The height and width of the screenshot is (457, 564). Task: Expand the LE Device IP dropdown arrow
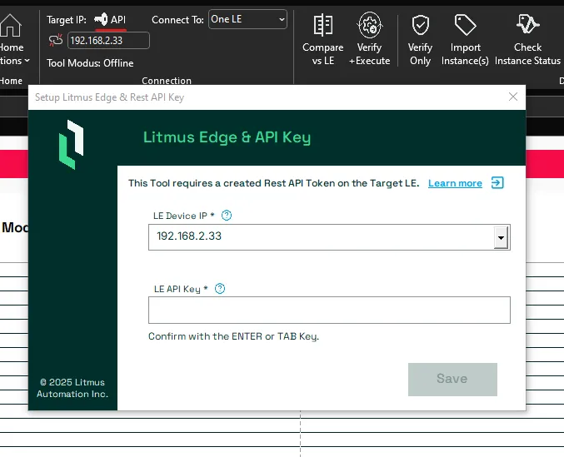(501, 237)
